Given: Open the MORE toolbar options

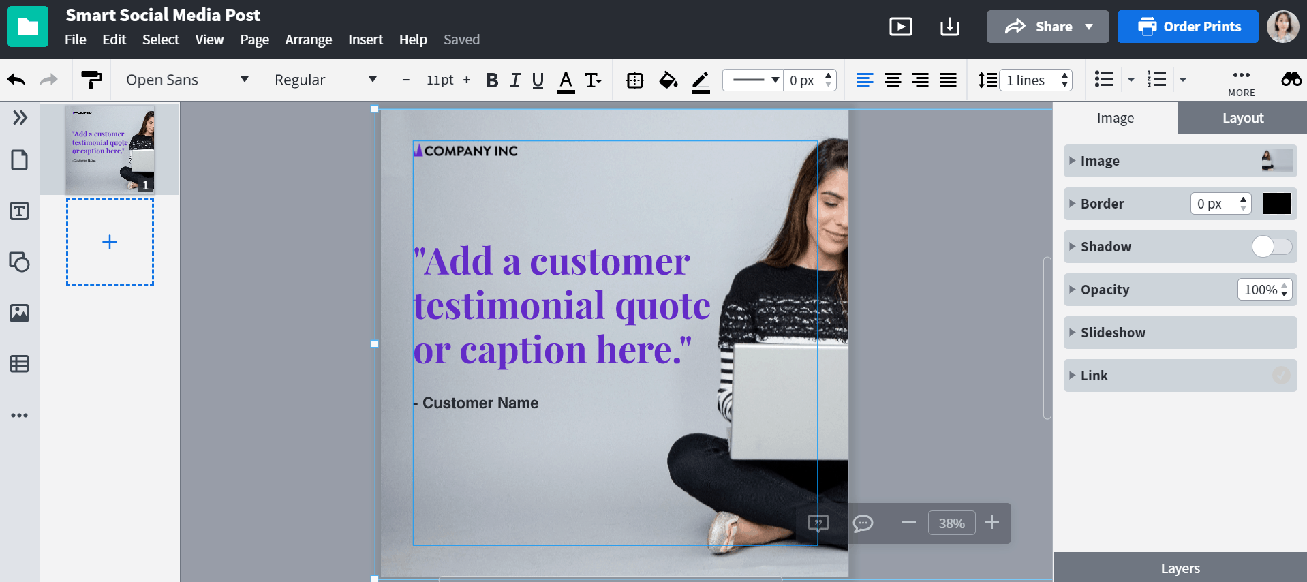Looking at the screenshot, I should point(1242,82).
